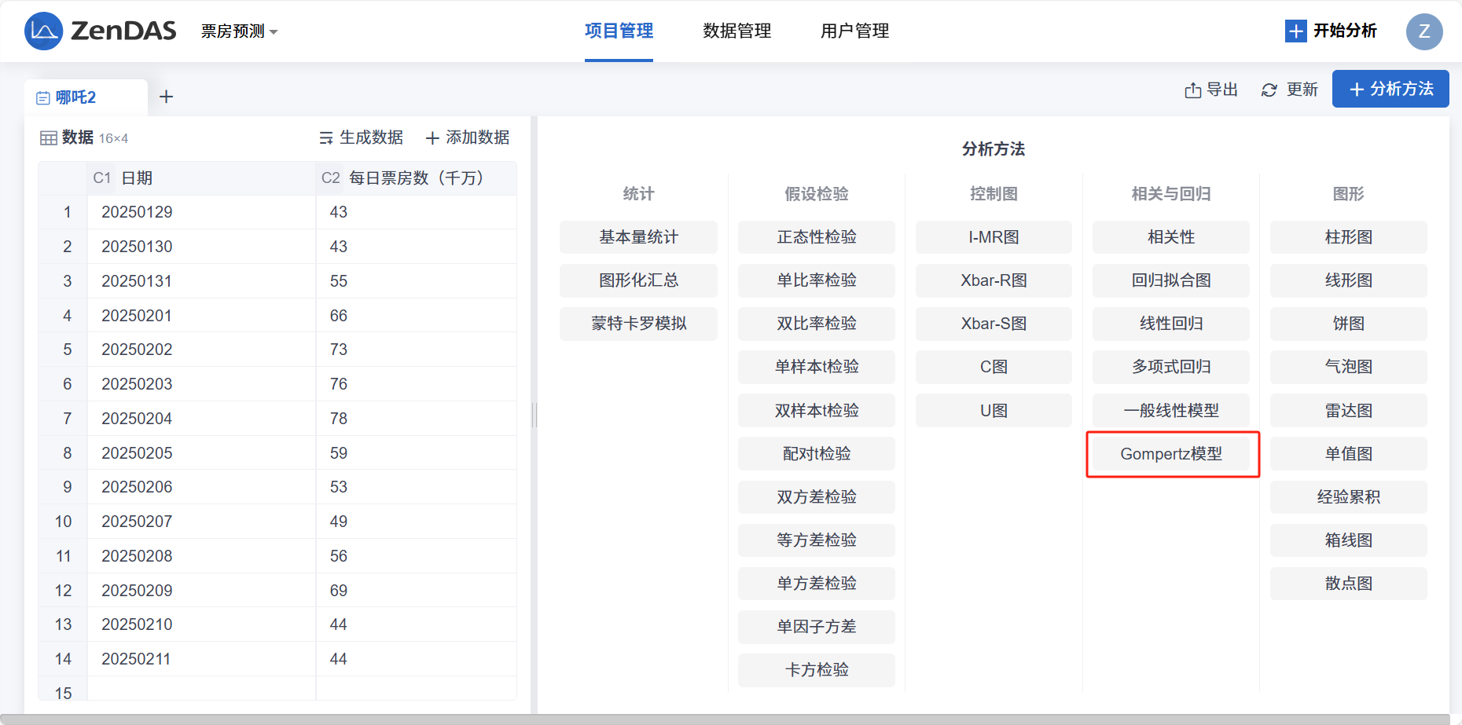Click the panel divider drag handle

coord(534,415)
